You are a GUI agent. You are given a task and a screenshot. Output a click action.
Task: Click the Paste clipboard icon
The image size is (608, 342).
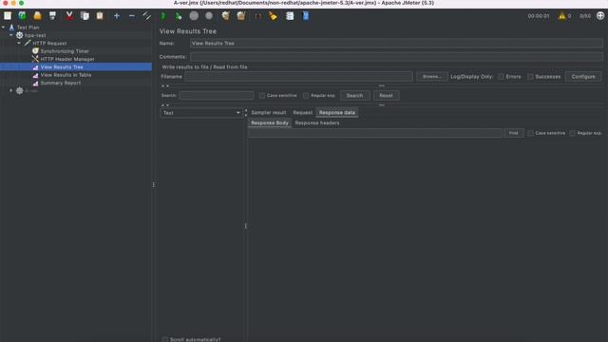click(x=100, y=16)
